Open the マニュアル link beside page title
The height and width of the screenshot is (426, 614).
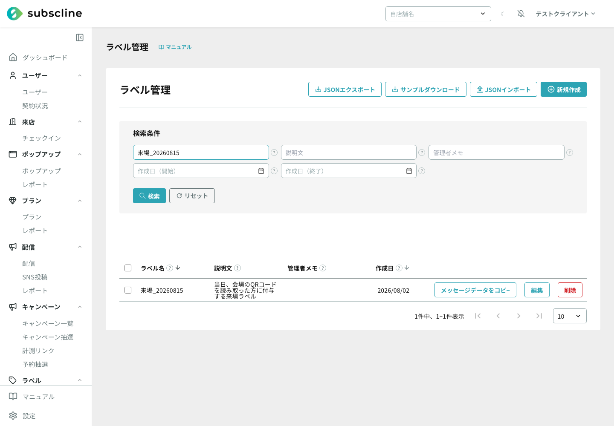point(175,47)
